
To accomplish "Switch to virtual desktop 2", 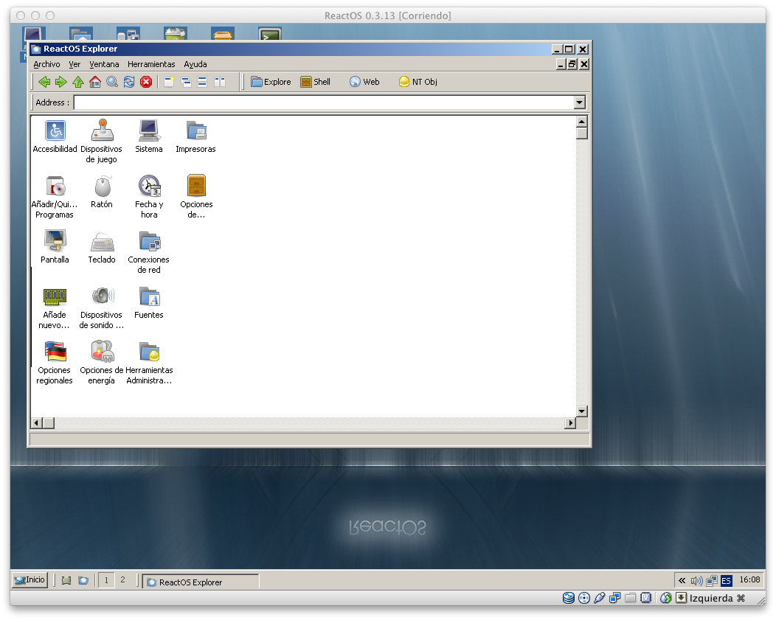I will click(122, 580).
